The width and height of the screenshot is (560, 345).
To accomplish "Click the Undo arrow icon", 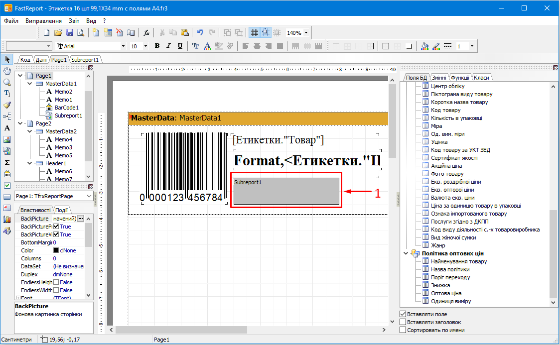I will tap(200, 33).
